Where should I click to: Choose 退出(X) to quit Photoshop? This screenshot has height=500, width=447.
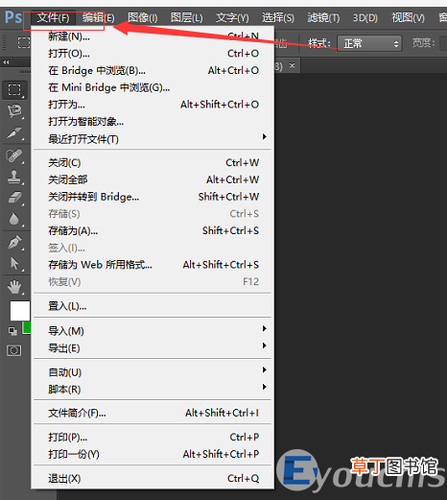pos(153,479)
